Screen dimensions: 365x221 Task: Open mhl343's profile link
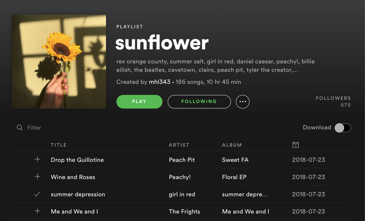click(159, 82)
